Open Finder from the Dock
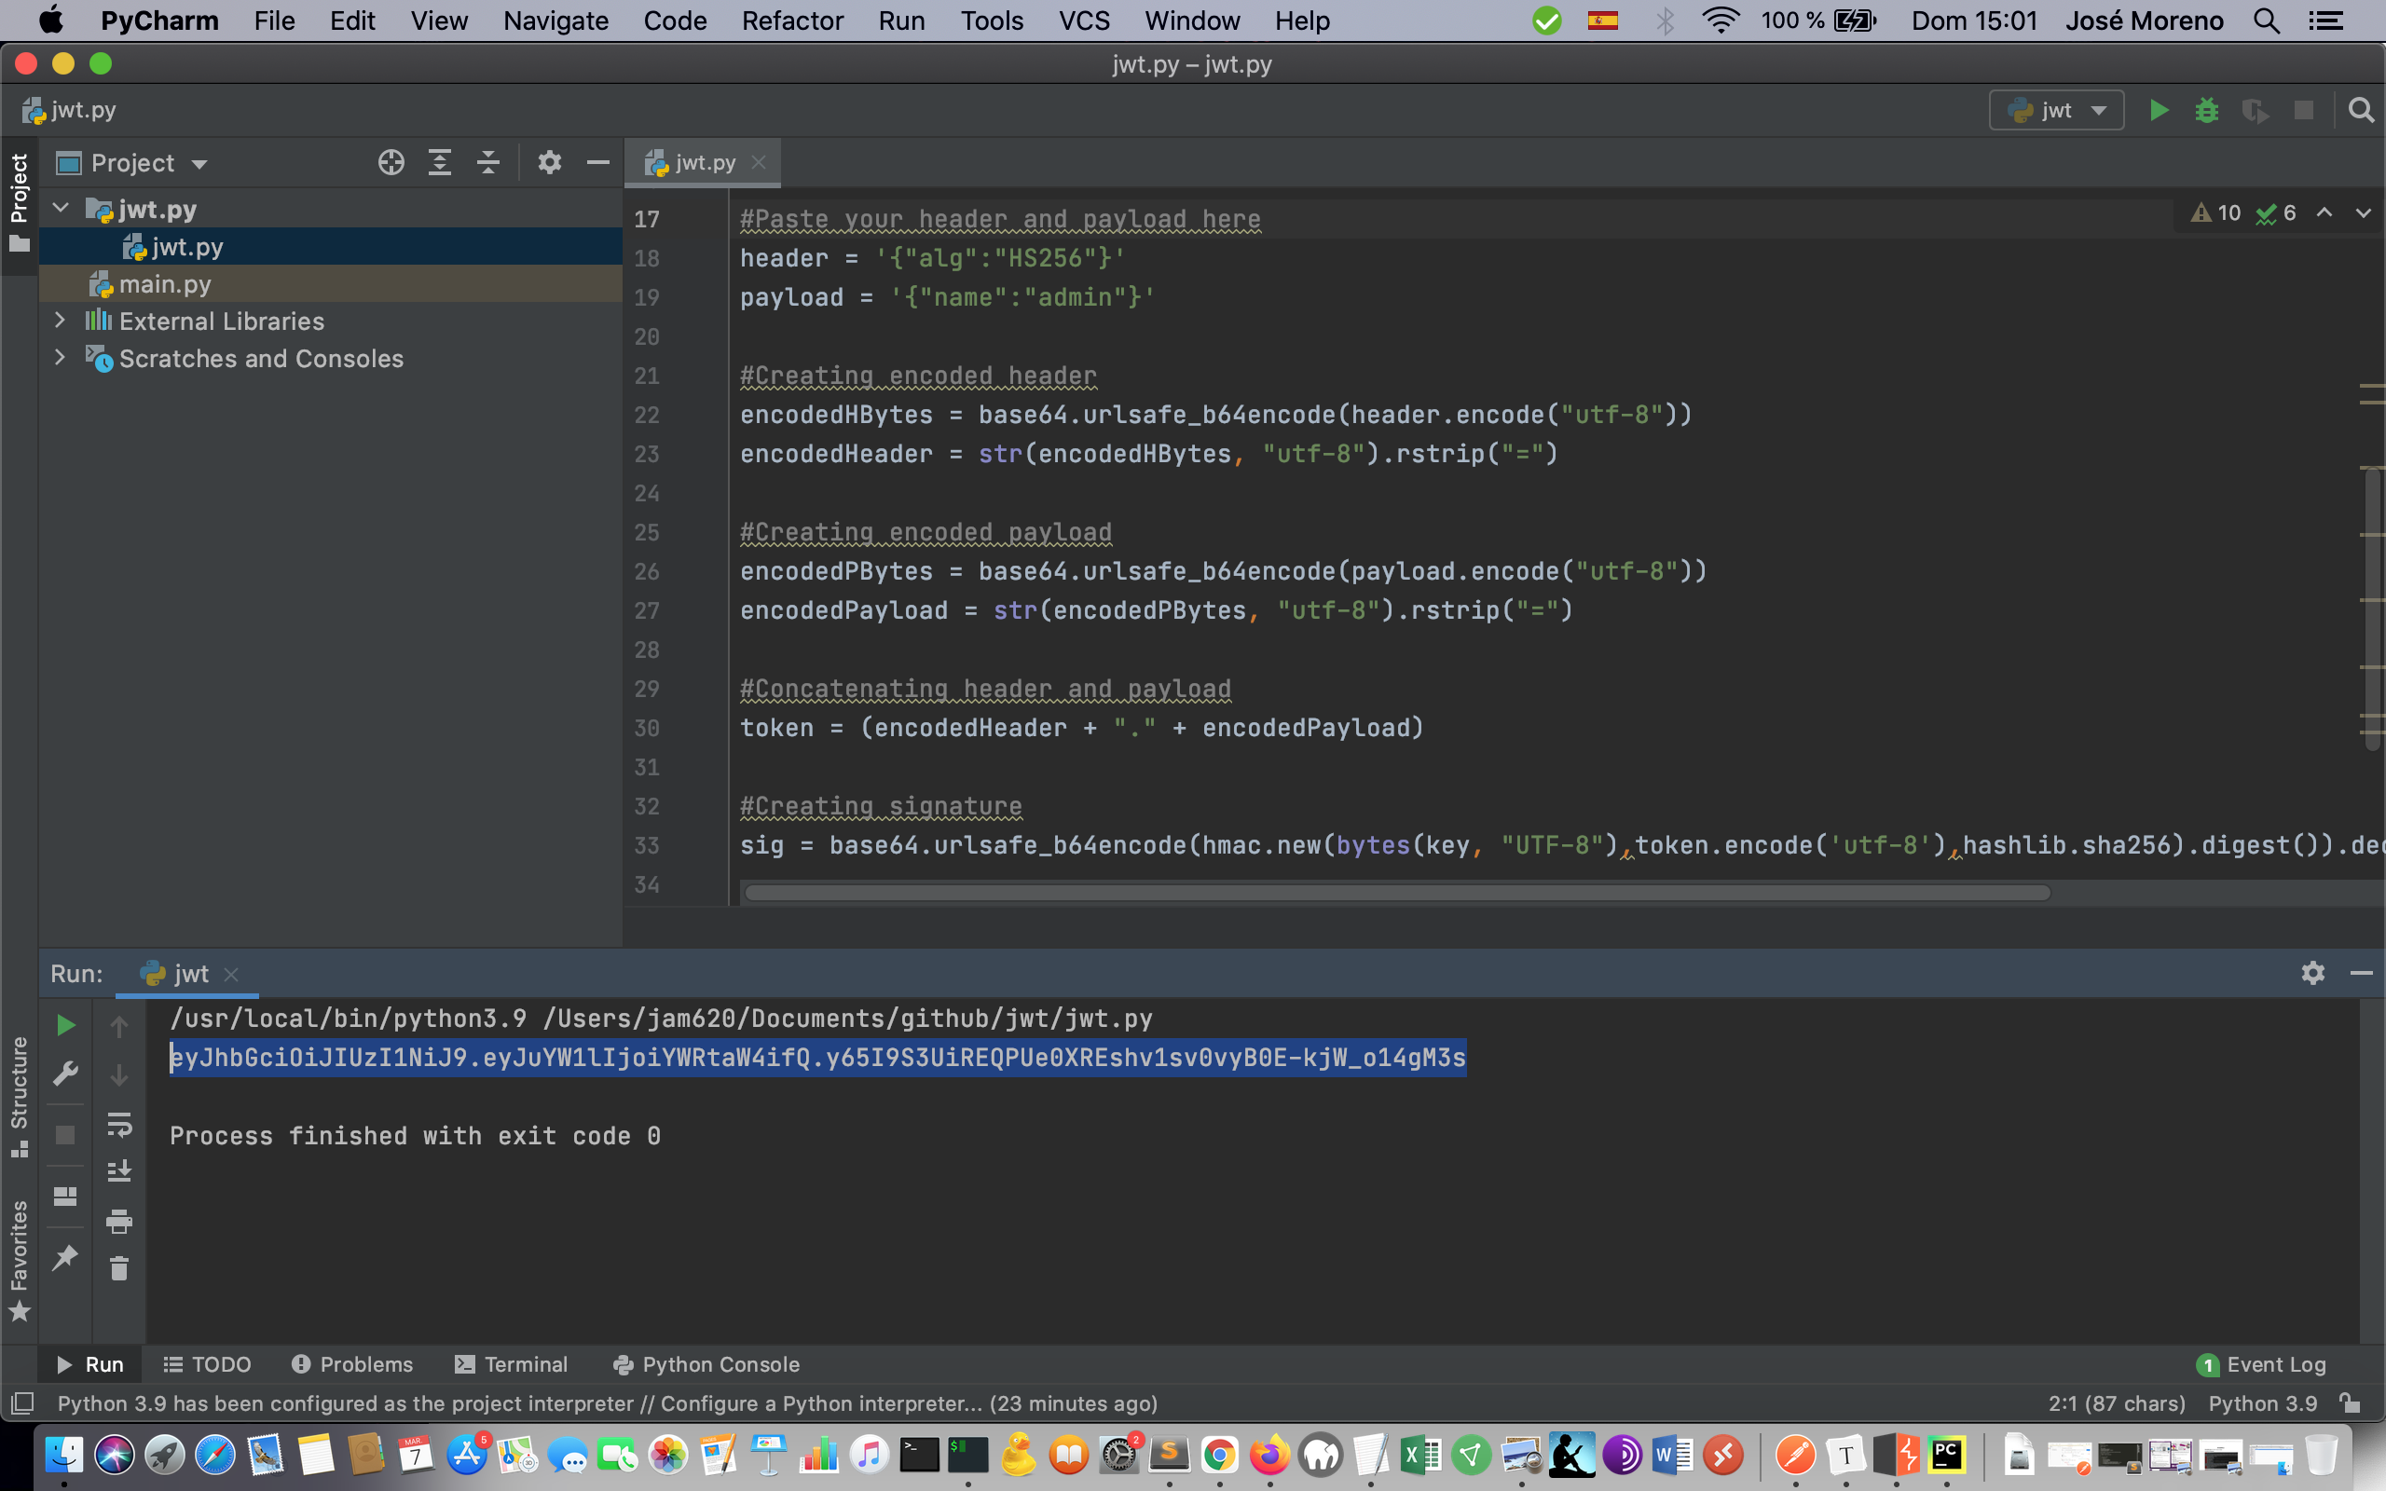Image resolution: width=2386 pixels, height=1491 pixels. [65, 1455]
